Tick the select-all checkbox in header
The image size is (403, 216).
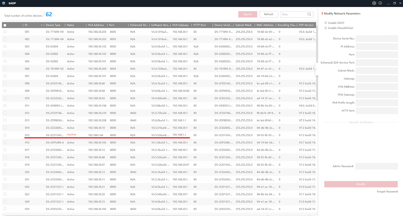coord(5,25)
